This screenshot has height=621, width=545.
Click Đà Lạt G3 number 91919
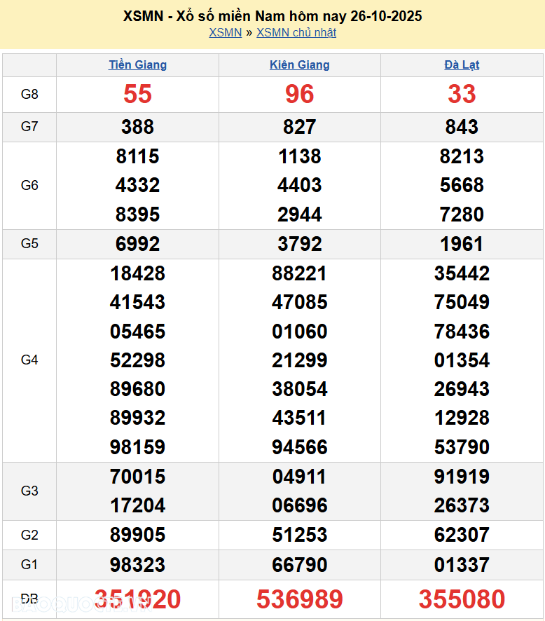click(462, 477)
